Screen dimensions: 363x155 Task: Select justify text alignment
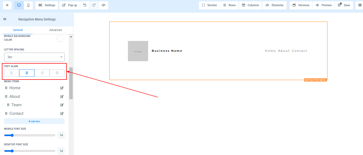click(57, 73)
